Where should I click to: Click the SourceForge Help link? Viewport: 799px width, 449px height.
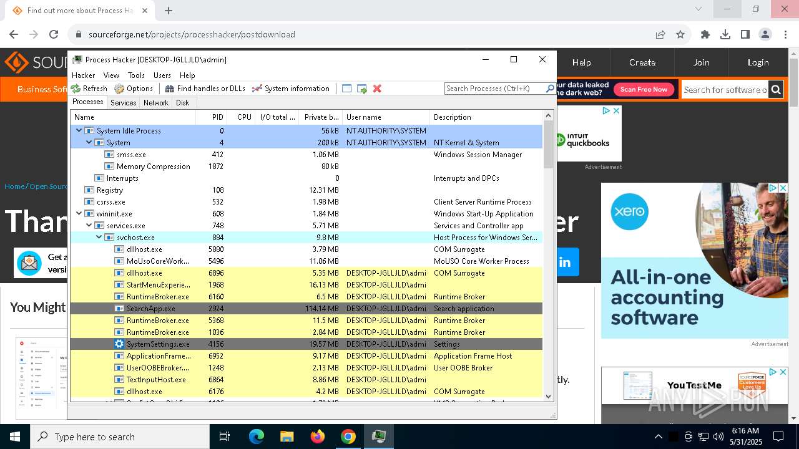click(582, 62)
